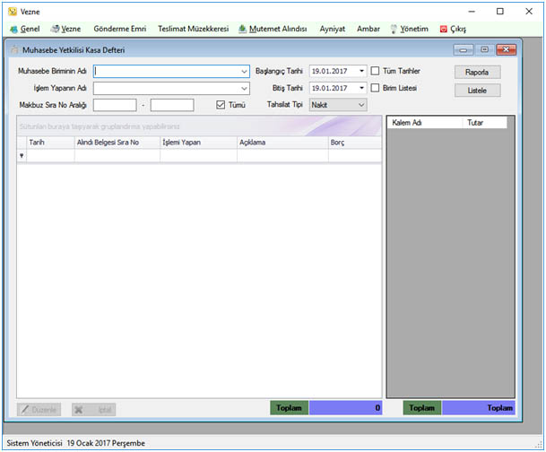Click the Vezne printer icon
The height and width of the screenshot is (452, 546).
click(x=55, y=29)
